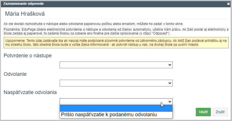
Task: Click the Poznámka paragraph about EduPage
Action: tap(116, 31)
